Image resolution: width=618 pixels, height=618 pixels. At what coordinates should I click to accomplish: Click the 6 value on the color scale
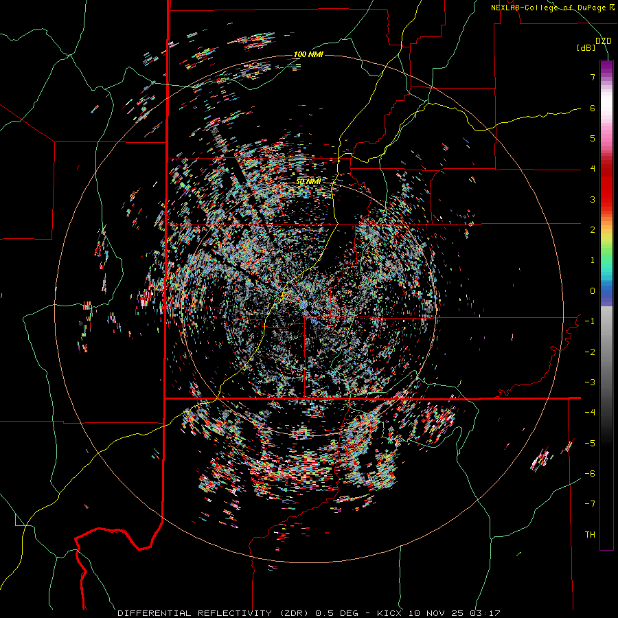click(593, 108)
